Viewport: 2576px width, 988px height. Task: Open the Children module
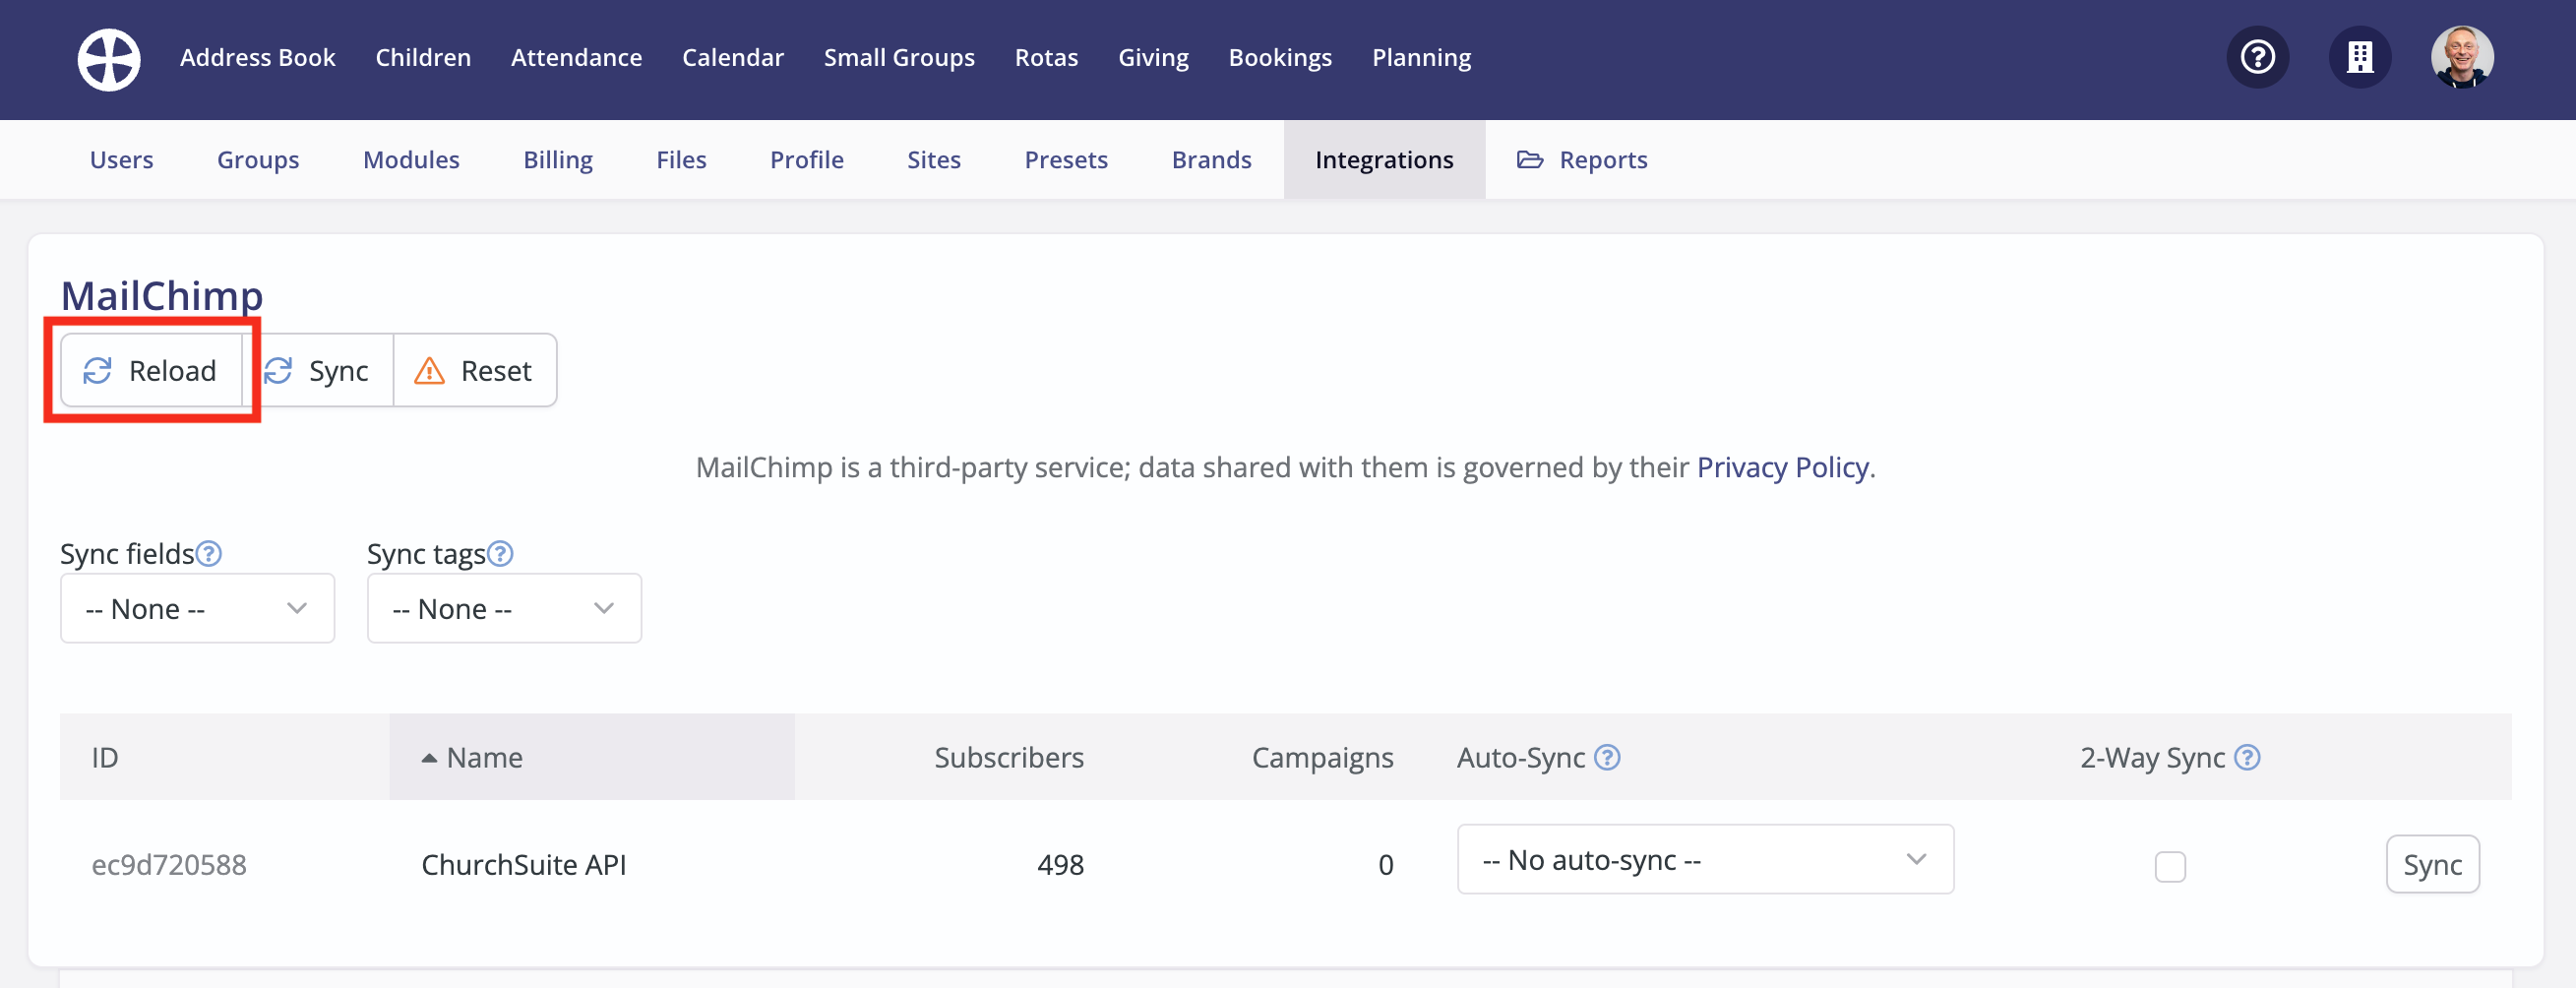coord(423,57)
